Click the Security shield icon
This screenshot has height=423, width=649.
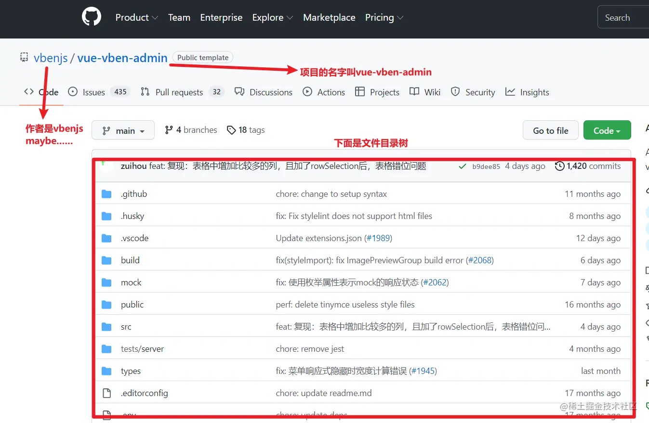click(x=455, y=91)
